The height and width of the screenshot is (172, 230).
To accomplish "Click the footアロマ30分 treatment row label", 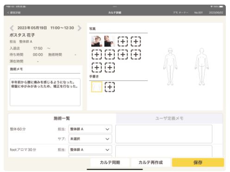I will [23, 150].
